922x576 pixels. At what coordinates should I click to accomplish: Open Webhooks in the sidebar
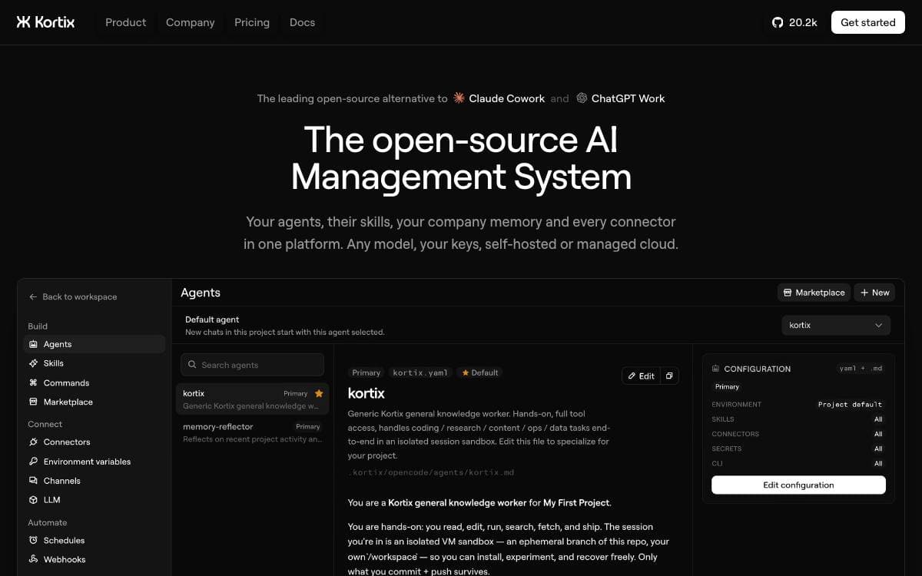pos(94,559)
